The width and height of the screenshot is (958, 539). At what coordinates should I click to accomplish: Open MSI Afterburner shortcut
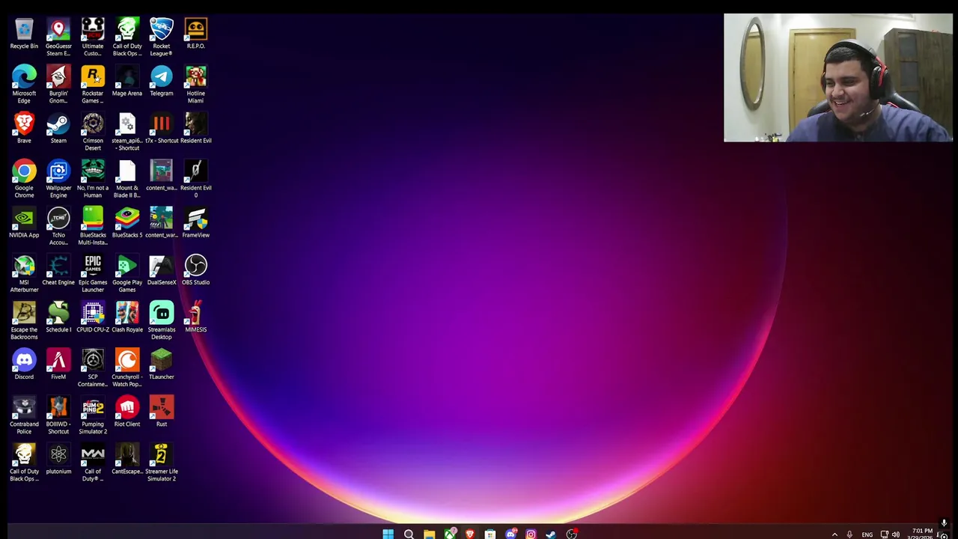[24, 274]
